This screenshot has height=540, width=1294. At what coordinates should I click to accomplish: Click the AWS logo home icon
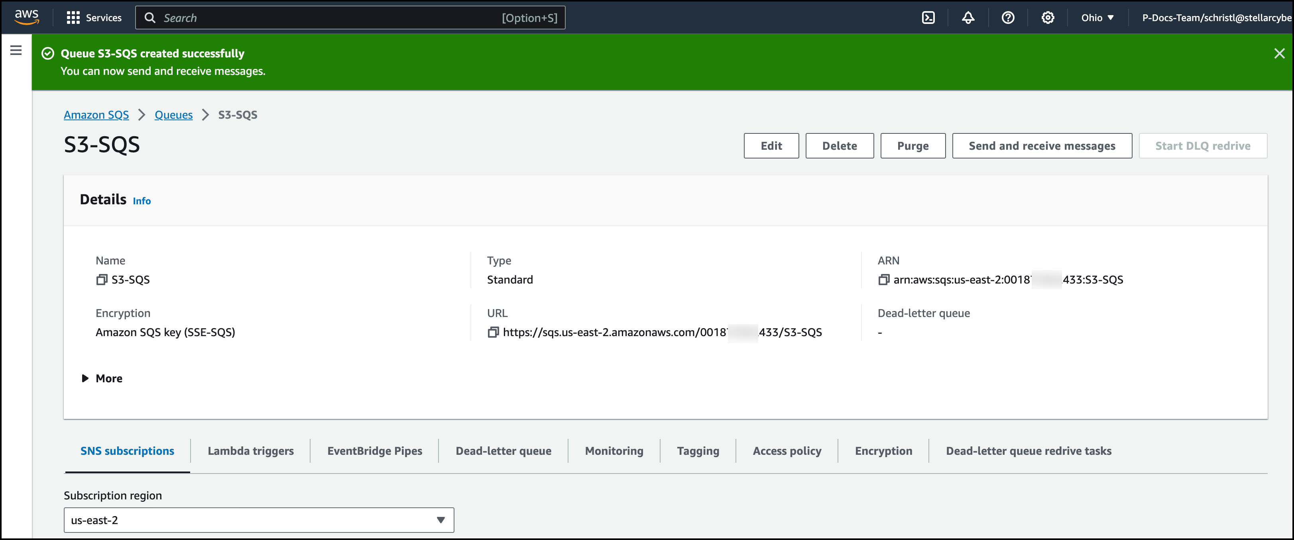click(x=27, y=17)
